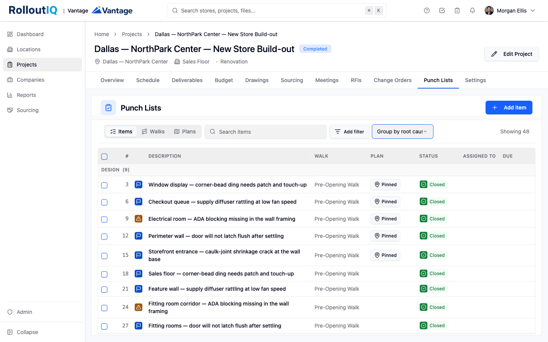Click the Collapse sidebar icon
Screen dimensions: 548x342
[x=10, y=332]
